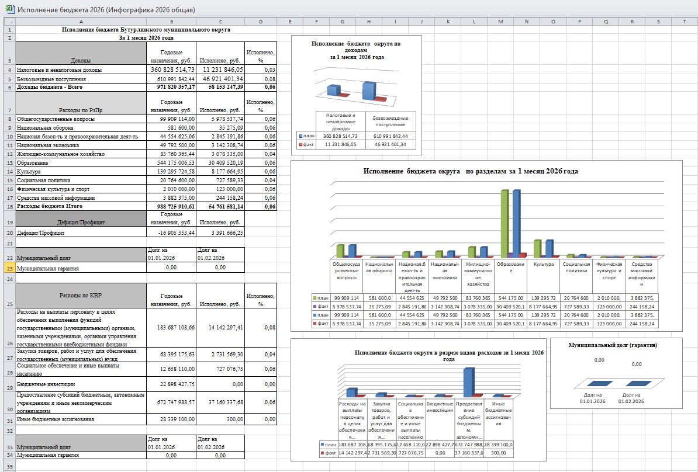Viewport: 698px width, 472px height.
Task: Select row 18 header
Action: [9, 206]
